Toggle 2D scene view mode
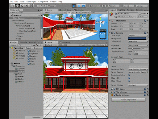This screenshot has height=119, width=158. [64, 12]
